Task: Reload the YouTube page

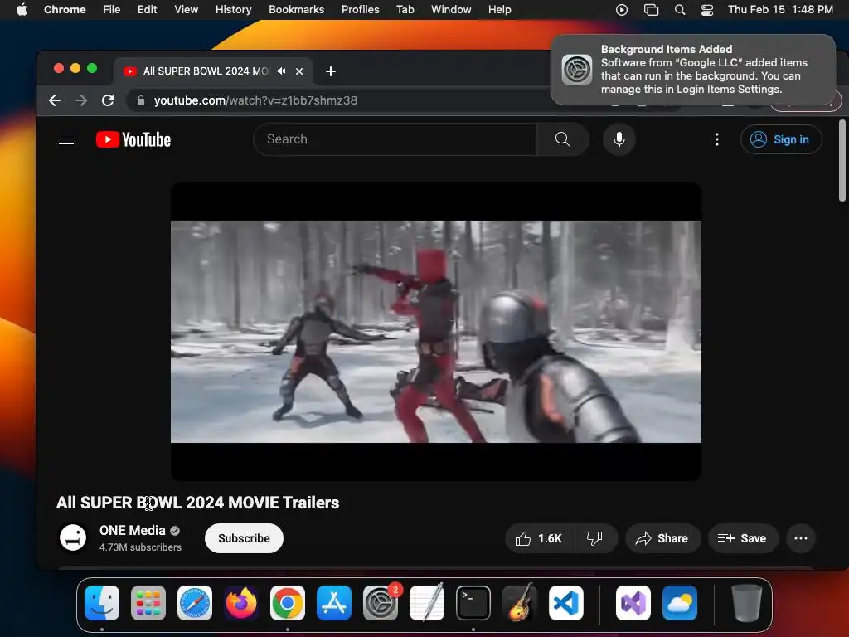Action: click(x=108, y=100)
